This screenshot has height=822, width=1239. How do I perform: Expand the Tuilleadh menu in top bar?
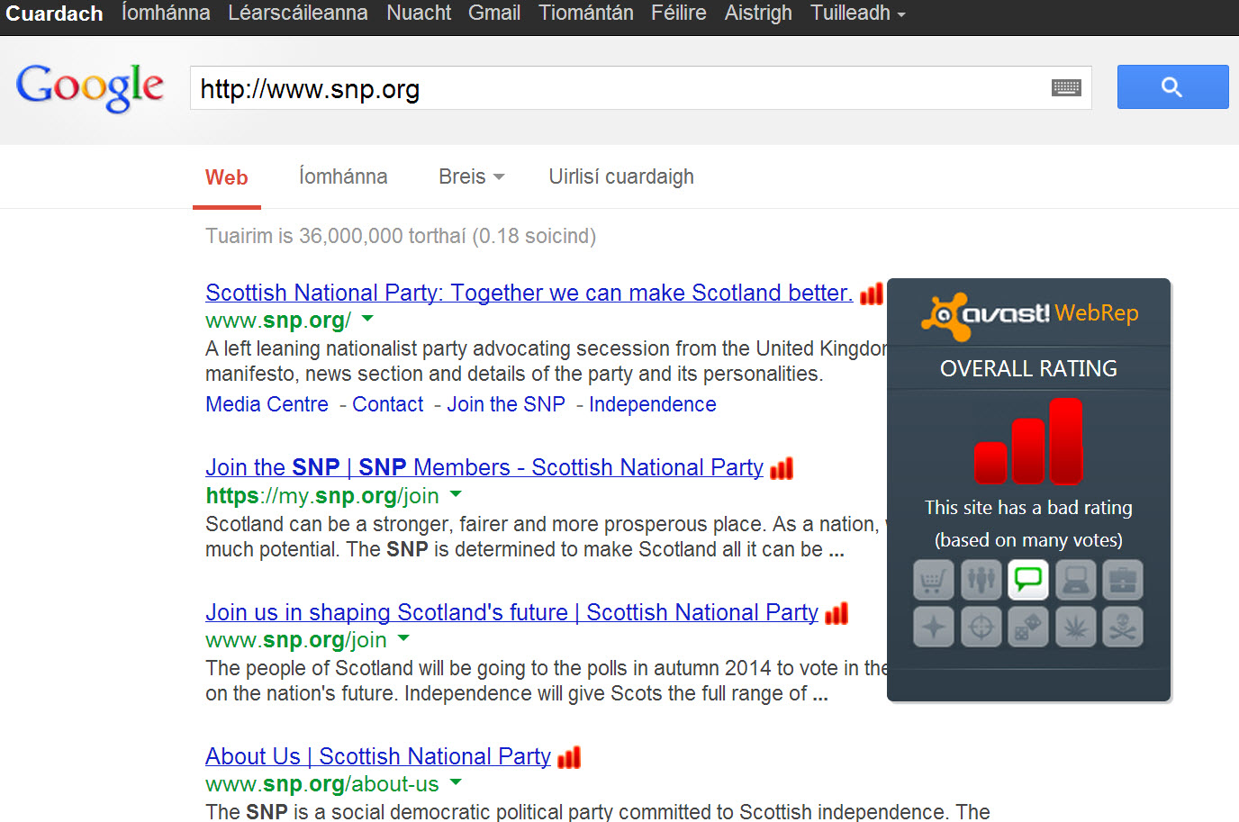(x=856, y=14)
